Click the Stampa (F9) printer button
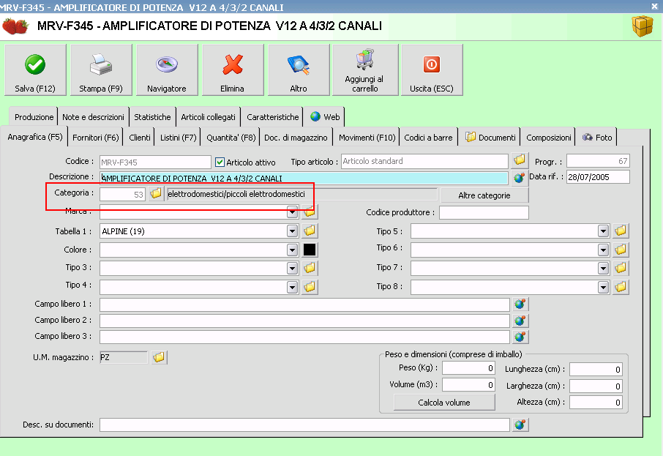 101,70
